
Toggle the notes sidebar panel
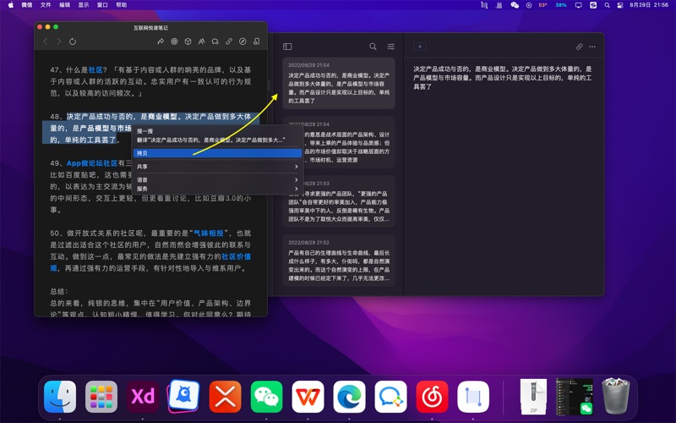(x=287, y=47)
